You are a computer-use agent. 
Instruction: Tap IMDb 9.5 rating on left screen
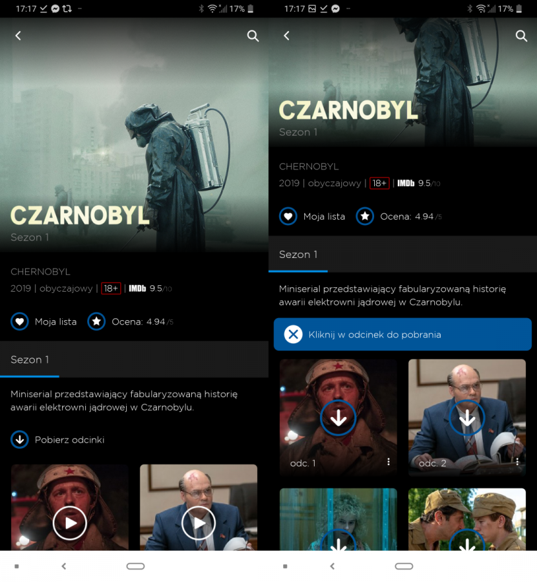pos(150,288)
